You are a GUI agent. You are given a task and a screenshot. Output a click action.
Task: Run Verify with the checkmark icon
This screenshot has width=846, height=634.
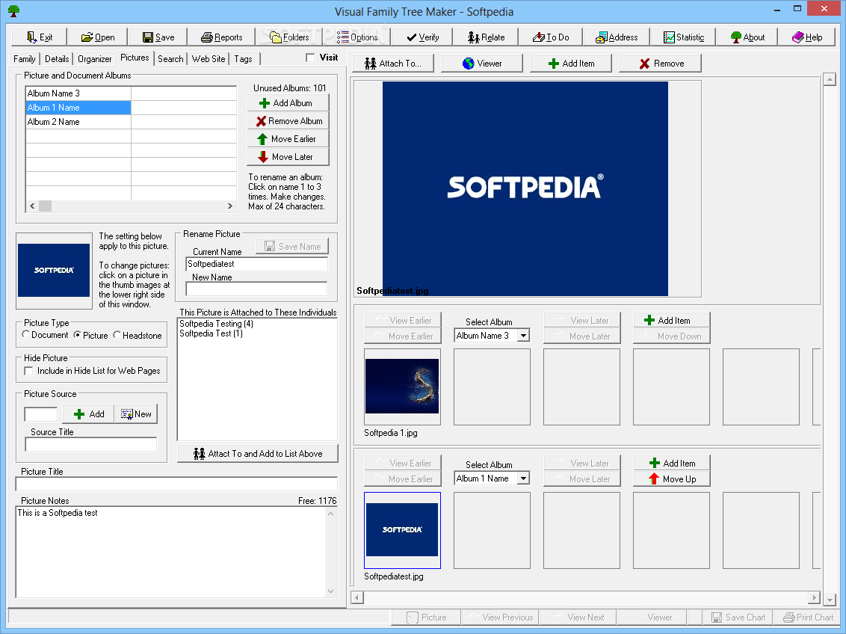click(422, 37)
